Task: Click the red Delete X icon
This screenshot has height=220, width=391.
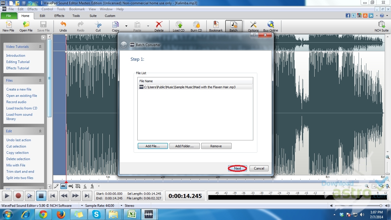Action: click(x=159, y=25)
